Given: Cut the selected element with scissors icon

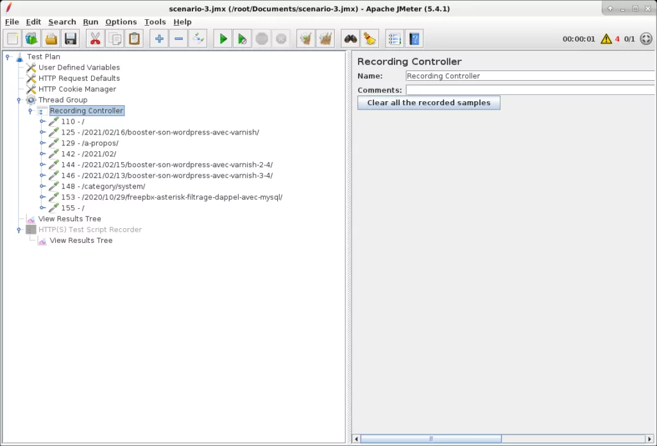Looking at the screenshot, I should pyautogui.click(x=96, y=39).
